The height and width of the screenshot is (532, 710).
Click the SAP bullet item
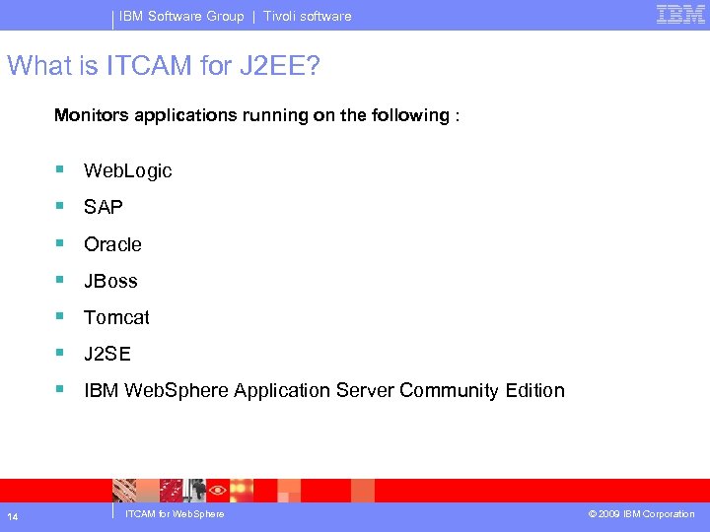[x=104, y=207]
